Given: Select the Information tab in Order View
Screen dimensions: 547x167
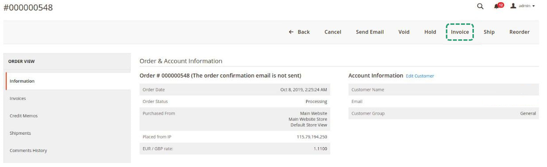Looking at the screenshot, I should pyautogui.click(x=68, y=81).
